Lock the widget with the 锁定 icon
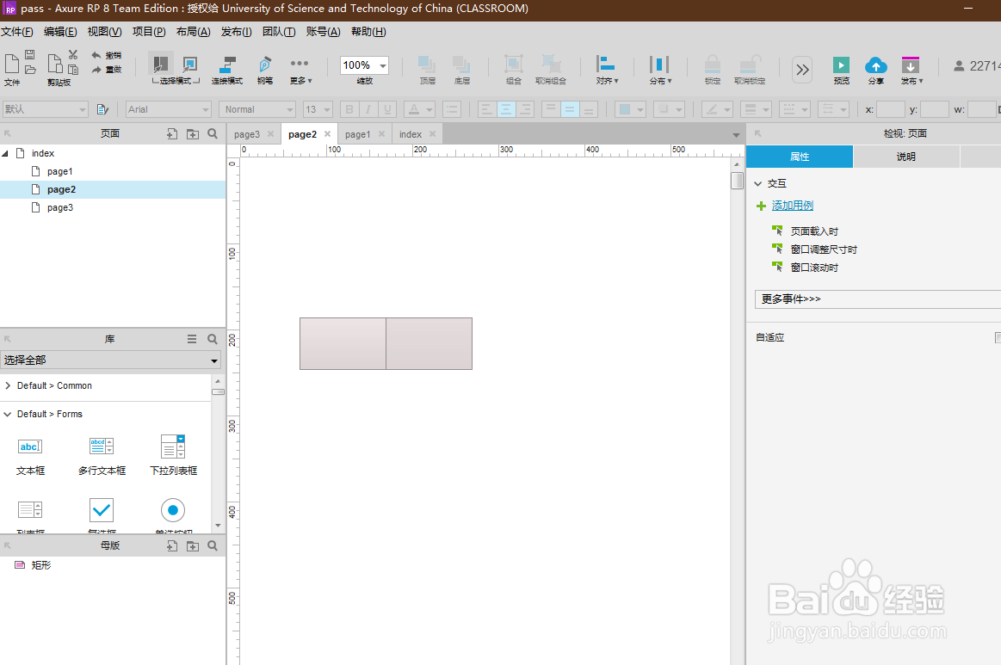 [x=713, y=70]
